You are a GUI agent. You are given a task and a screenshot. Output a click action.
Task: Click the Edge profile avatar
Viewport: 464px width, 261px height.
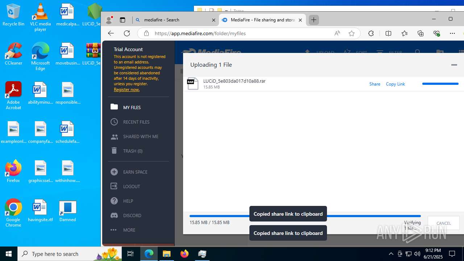109,20
